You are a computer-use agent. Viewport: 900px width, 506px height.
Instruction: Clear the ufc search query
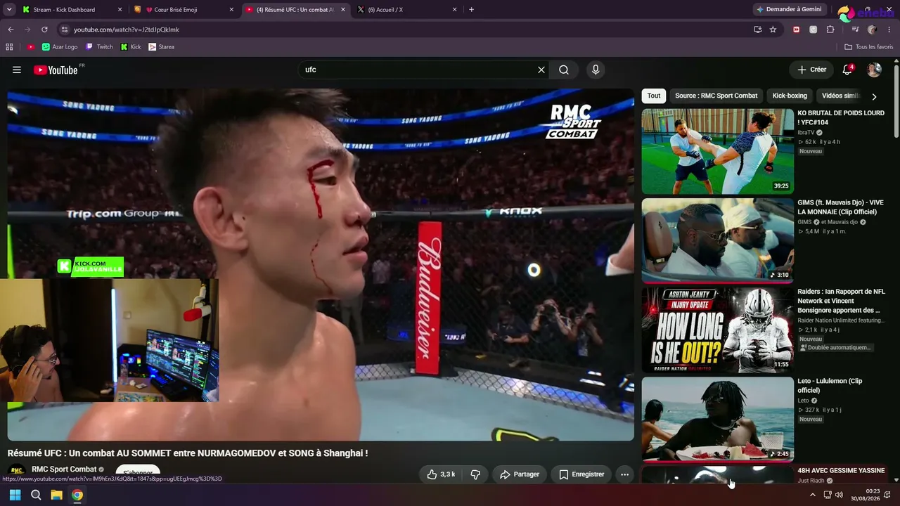(541, 70)
